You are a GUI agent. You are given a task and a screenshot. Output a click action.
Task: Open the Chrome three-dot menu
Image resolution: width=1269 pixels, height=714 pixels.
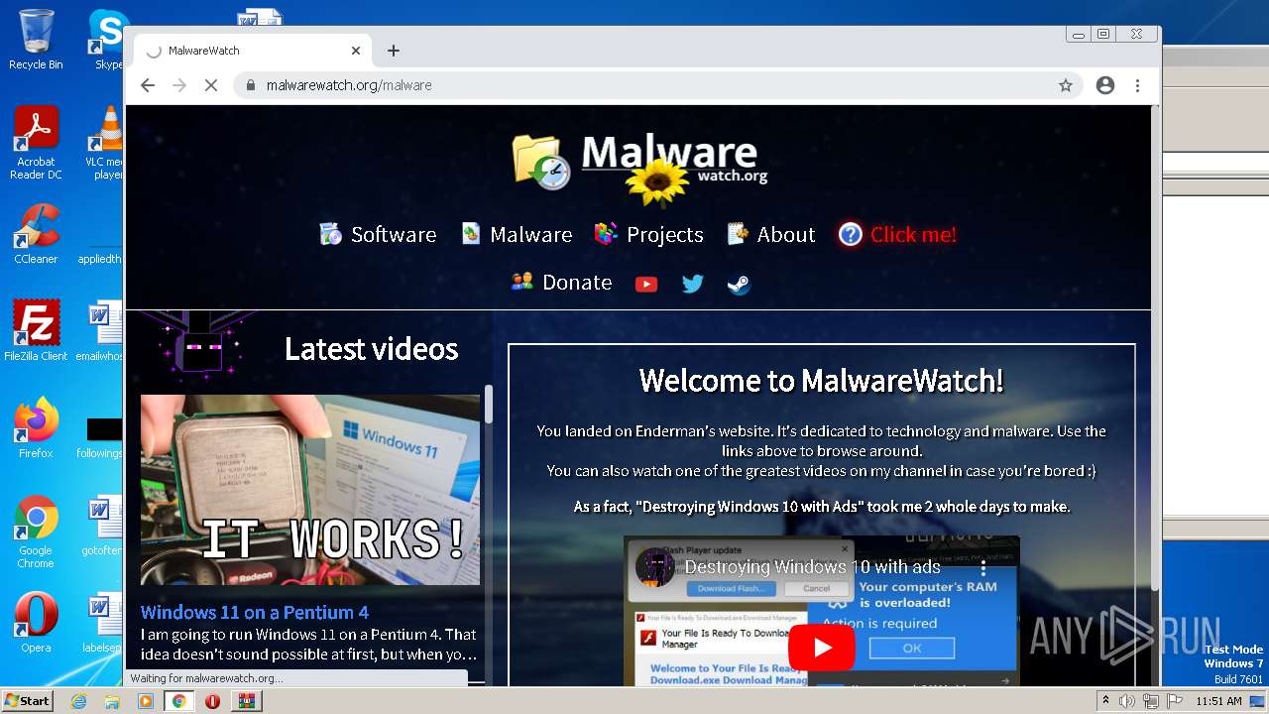[x=1138, y=85]
